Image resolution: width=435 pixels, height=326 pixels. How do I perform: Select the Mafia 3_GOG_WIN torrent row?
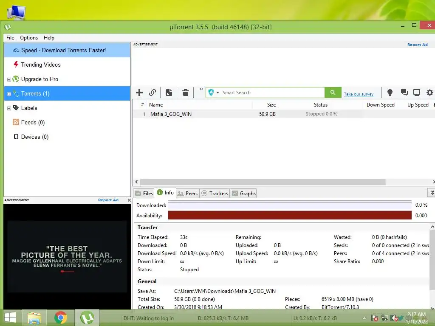tap(283, 114)
